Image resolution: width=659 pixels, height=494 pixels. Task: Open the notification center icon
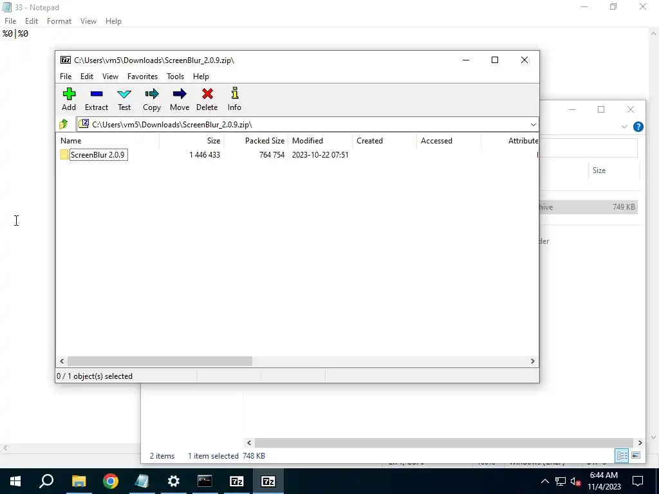click(638, 481)
